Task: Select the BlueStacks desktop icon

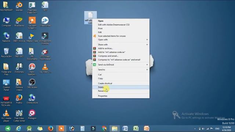Action: click(x=19, y=22)
